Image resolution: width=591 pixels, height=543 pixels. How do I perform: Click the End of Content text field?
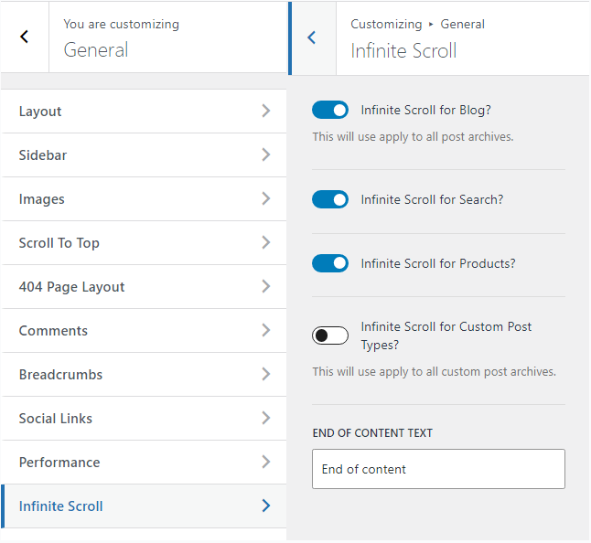pos(438,469)
